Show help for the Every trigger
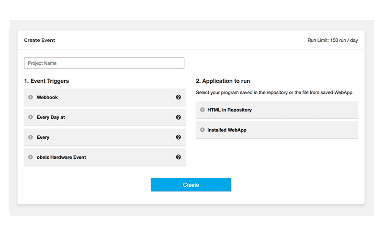 (179, 137)
